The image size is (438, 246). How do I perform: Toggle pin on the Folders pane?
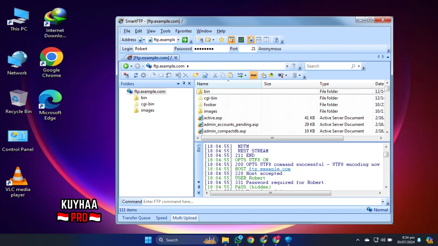click(x=184, y=83)
